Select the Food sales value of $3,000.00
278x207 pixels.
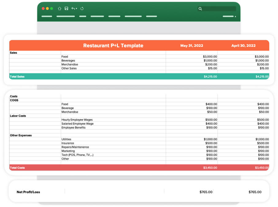[x=210, y=57]
